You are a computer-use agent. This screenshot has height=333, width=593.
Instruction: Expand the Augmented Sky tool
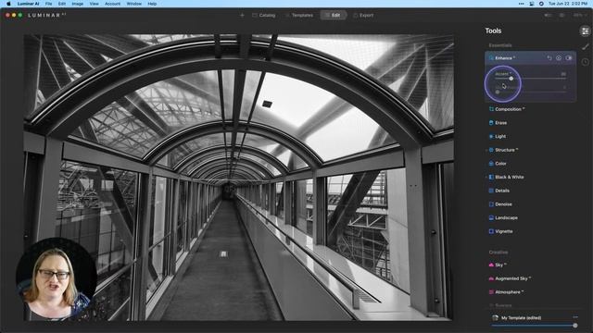click(x=512, y=278)
